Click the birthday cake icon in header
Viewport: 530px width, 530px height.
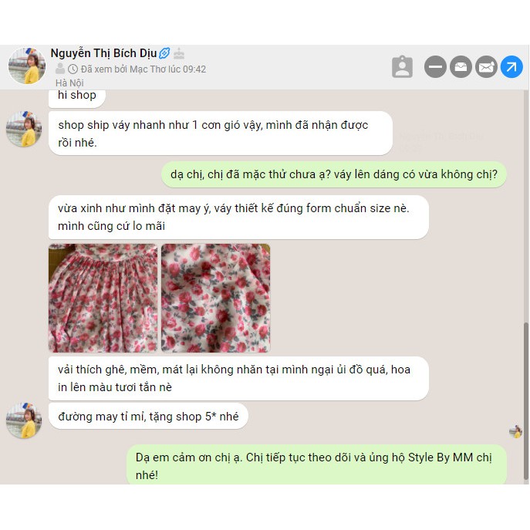(x=179, y=53)
